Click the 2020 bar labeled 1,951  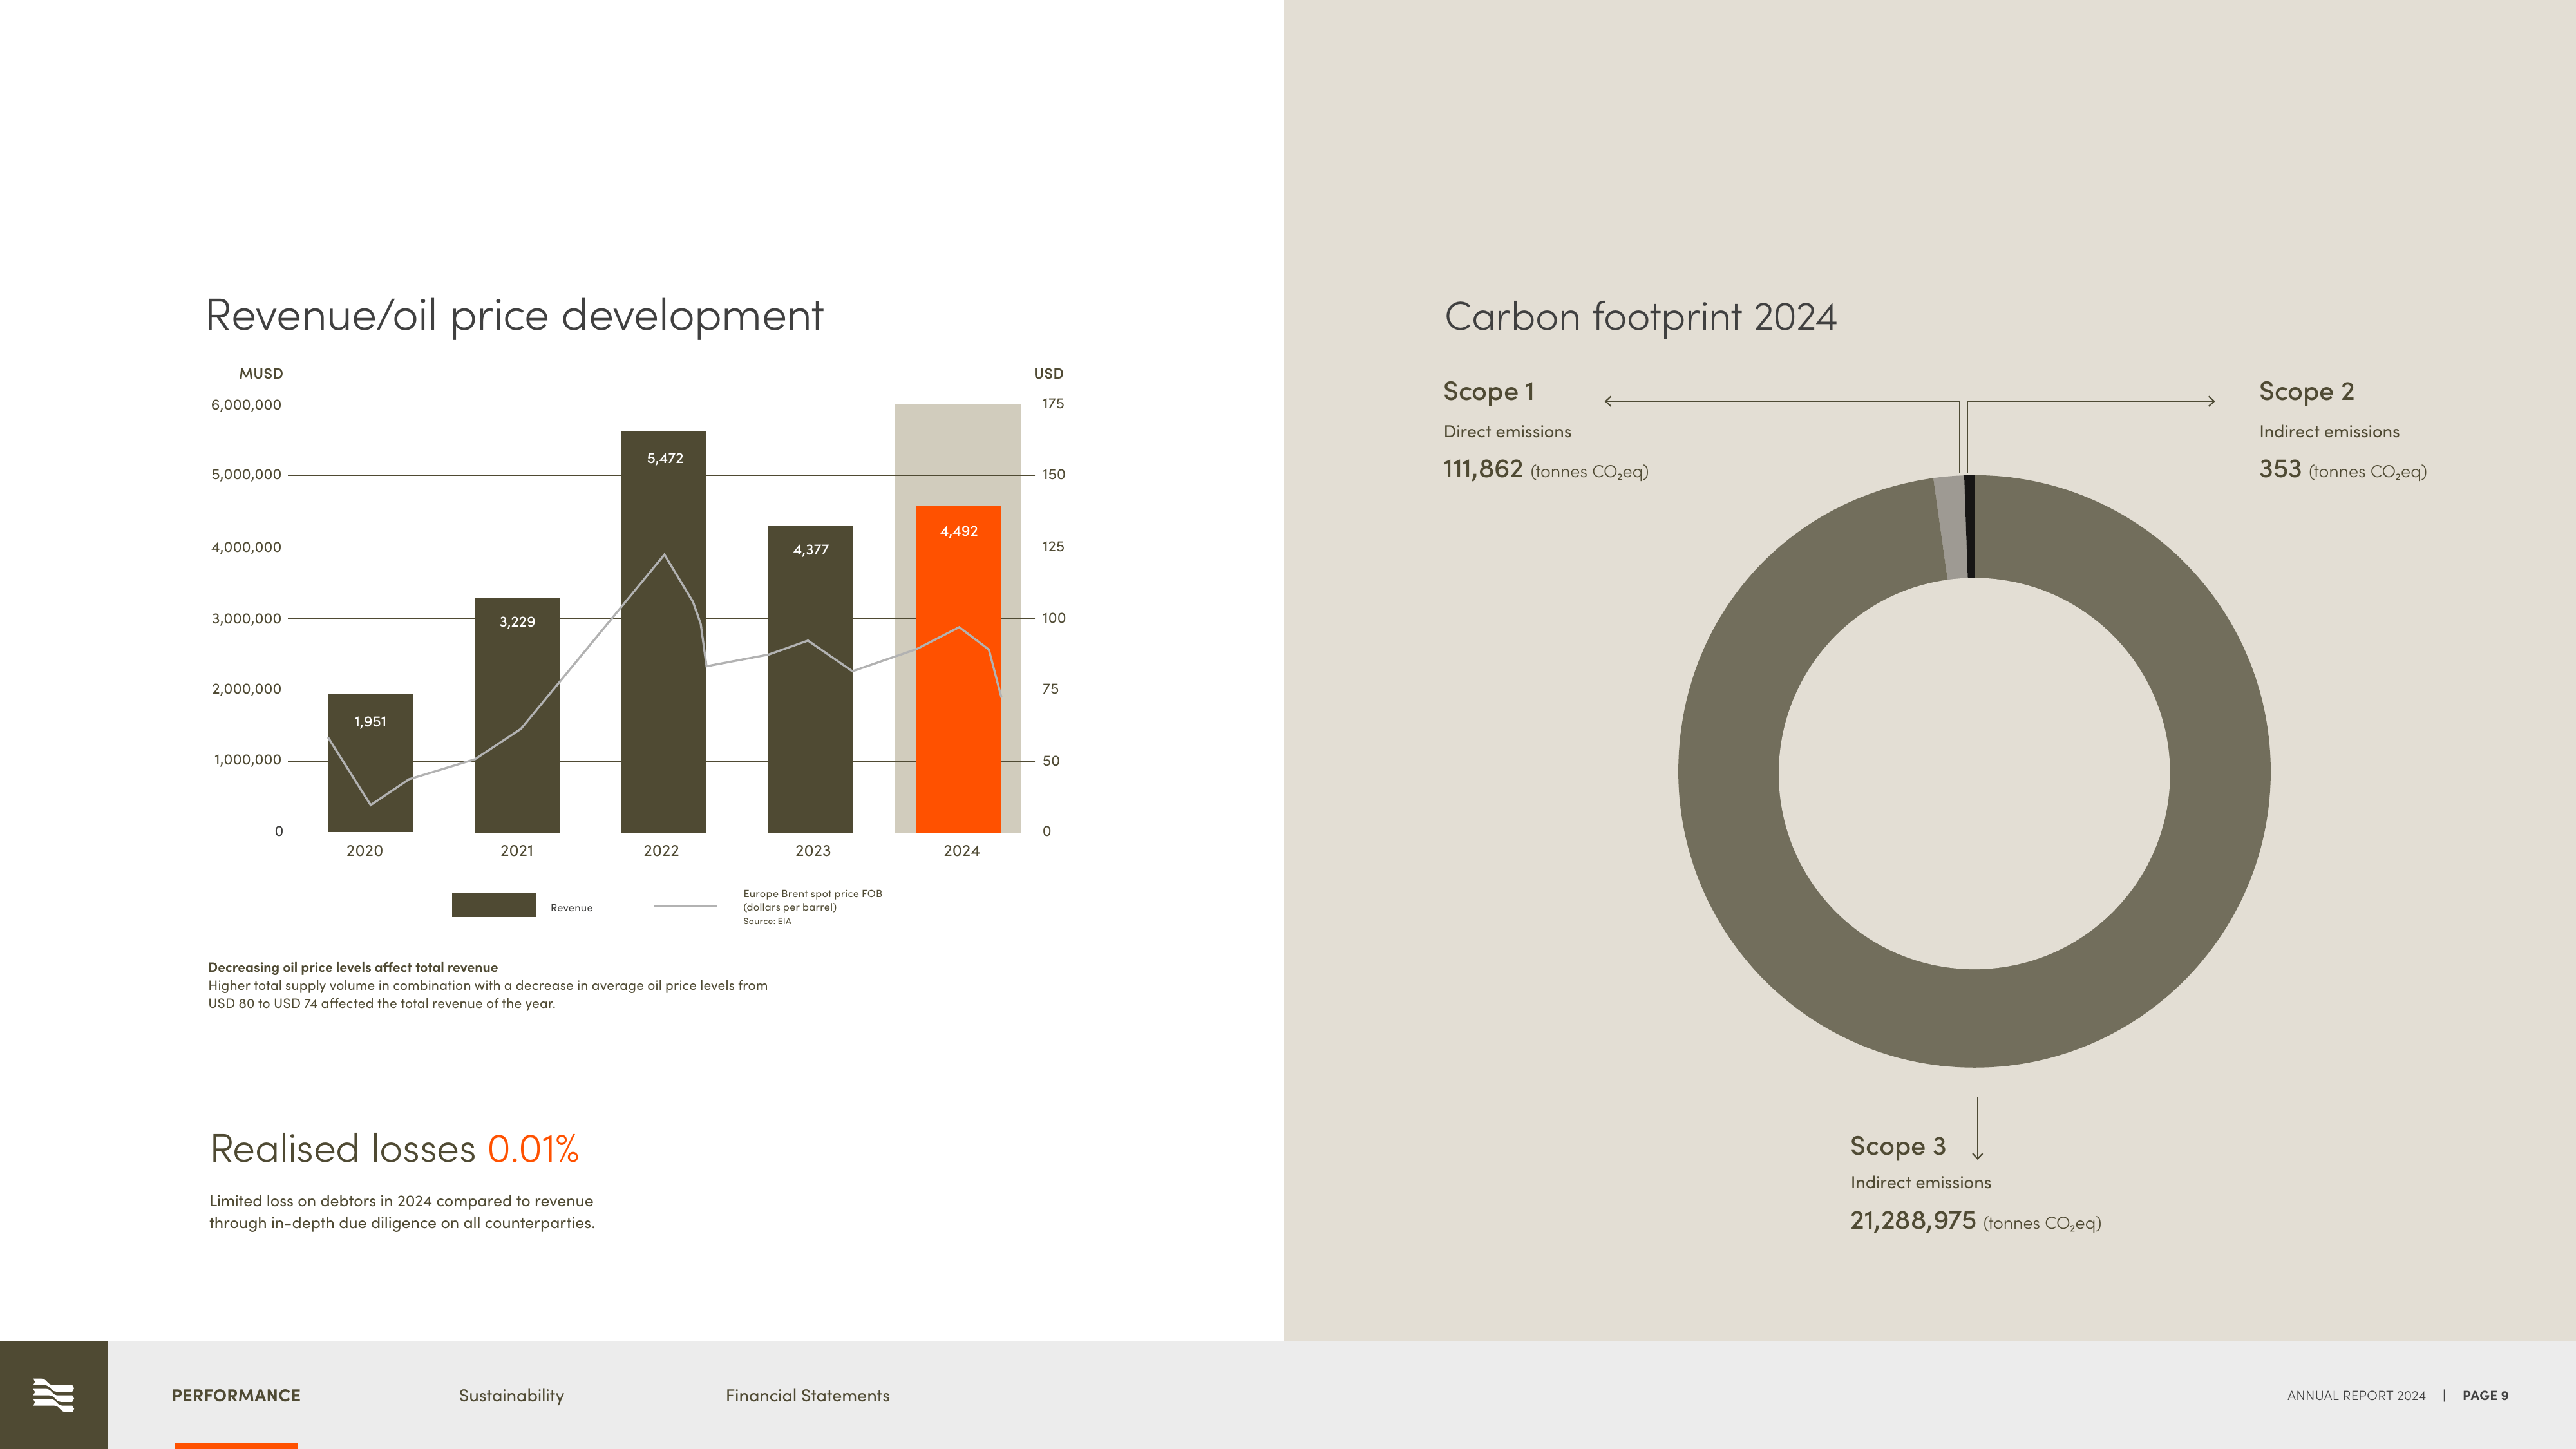coord(370,762)
